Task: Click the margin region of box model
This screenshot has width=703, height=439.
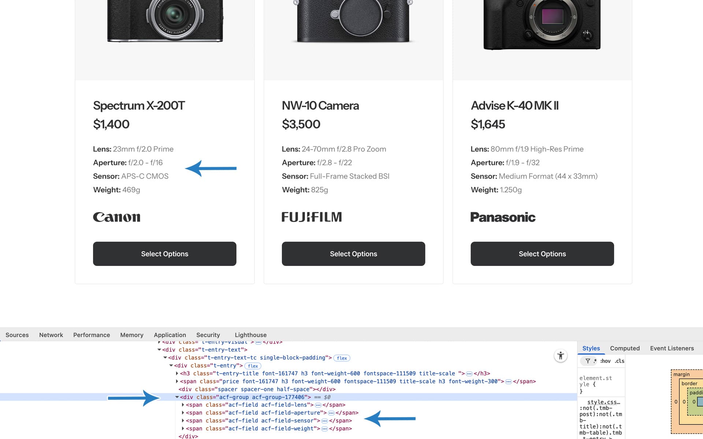Action: [681, 374]
